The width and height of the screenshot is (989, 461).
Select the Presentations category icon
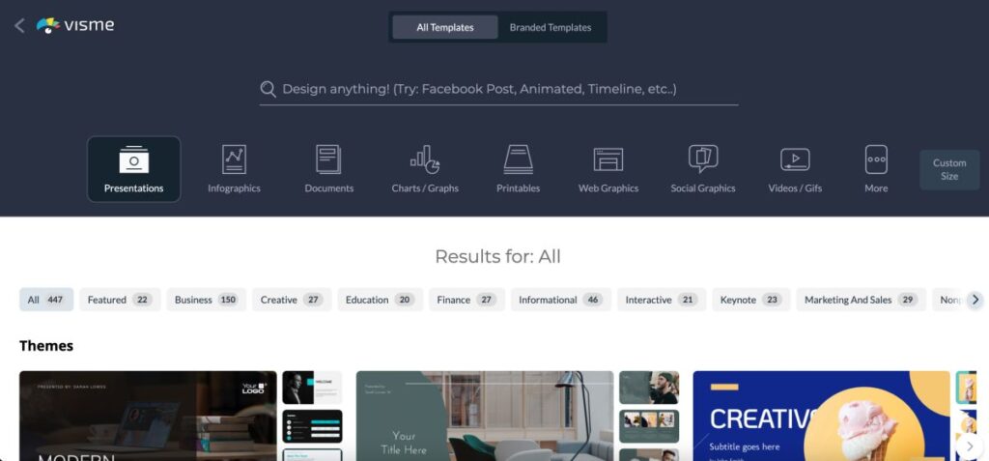pyautogui.click(x=133, y=159)
